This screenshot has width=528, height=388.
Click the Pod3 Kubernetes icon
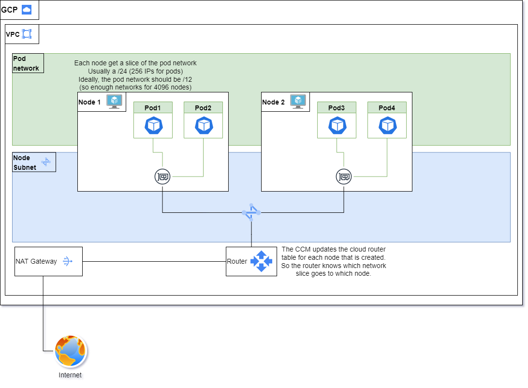point(337,126)
